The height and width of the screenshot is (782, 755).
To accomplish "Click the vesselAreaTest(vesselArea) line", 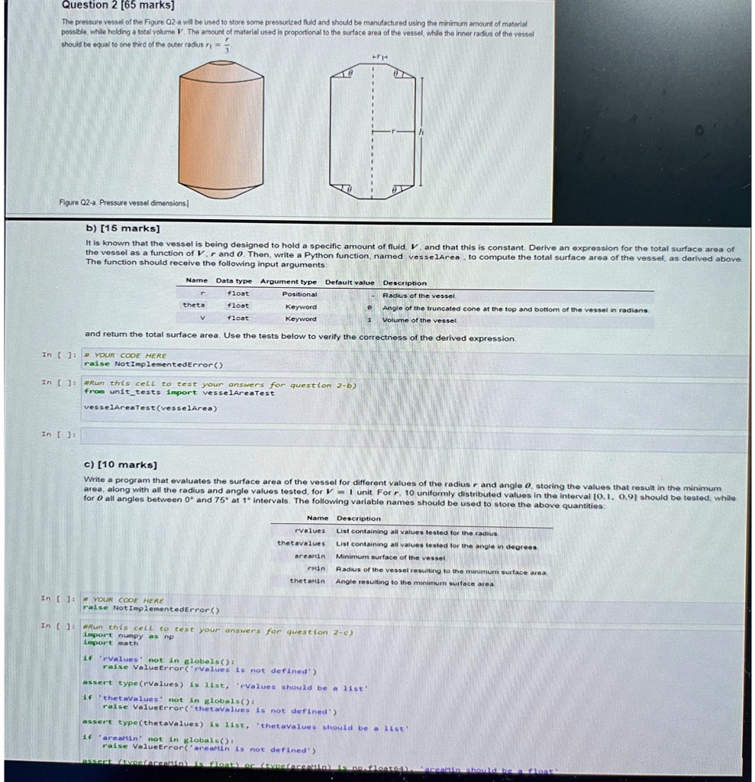I will tap(150, 408).
